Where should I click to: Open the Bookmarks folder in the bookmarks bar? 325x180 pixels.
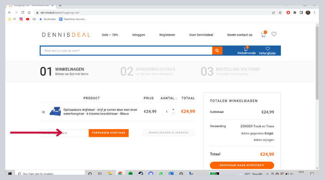48,19
